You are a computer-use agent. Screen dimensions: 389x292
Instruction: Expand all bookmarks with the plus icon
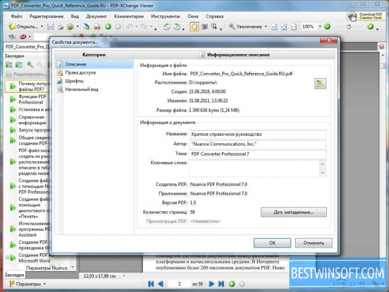(9, 65)
